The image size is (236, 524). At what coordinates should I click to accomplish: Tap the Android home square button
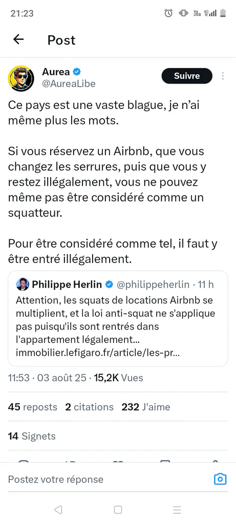click(x=118, y=510)
